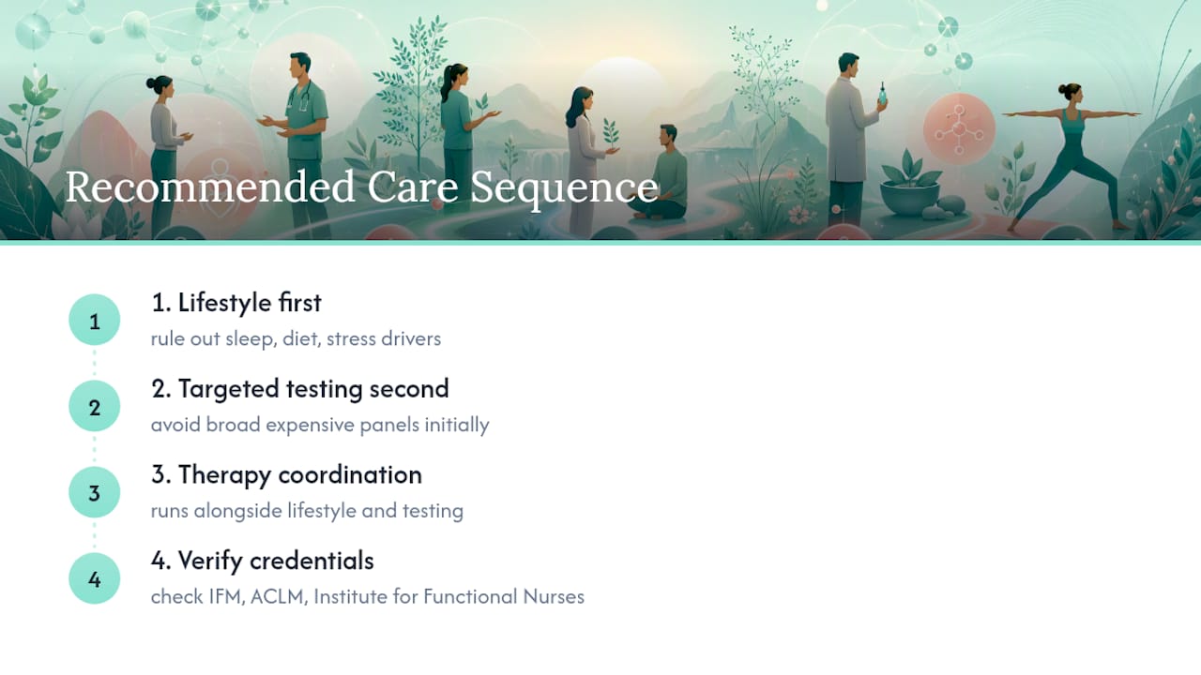The width and height of the screenshot is (1201, 675).
Task: Select the step 2 circle marker
Action: 95,407
